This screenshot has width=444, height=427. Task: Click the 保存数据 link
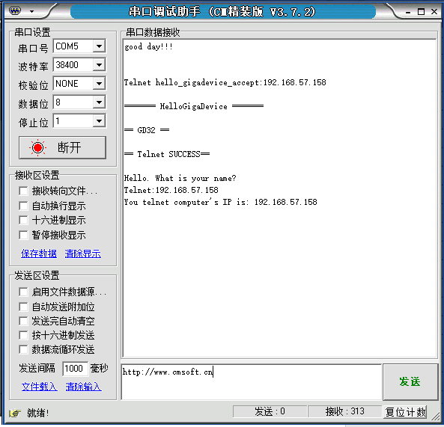[39, 254]
